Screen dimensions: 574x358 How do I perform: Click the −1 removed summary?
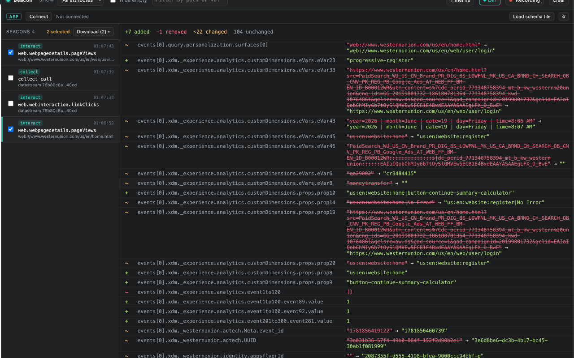[171, 32]
